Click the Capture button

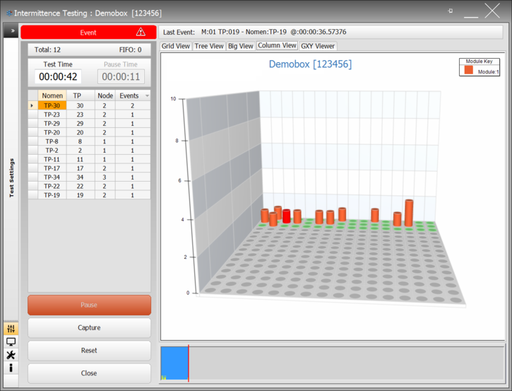(89, 328)
